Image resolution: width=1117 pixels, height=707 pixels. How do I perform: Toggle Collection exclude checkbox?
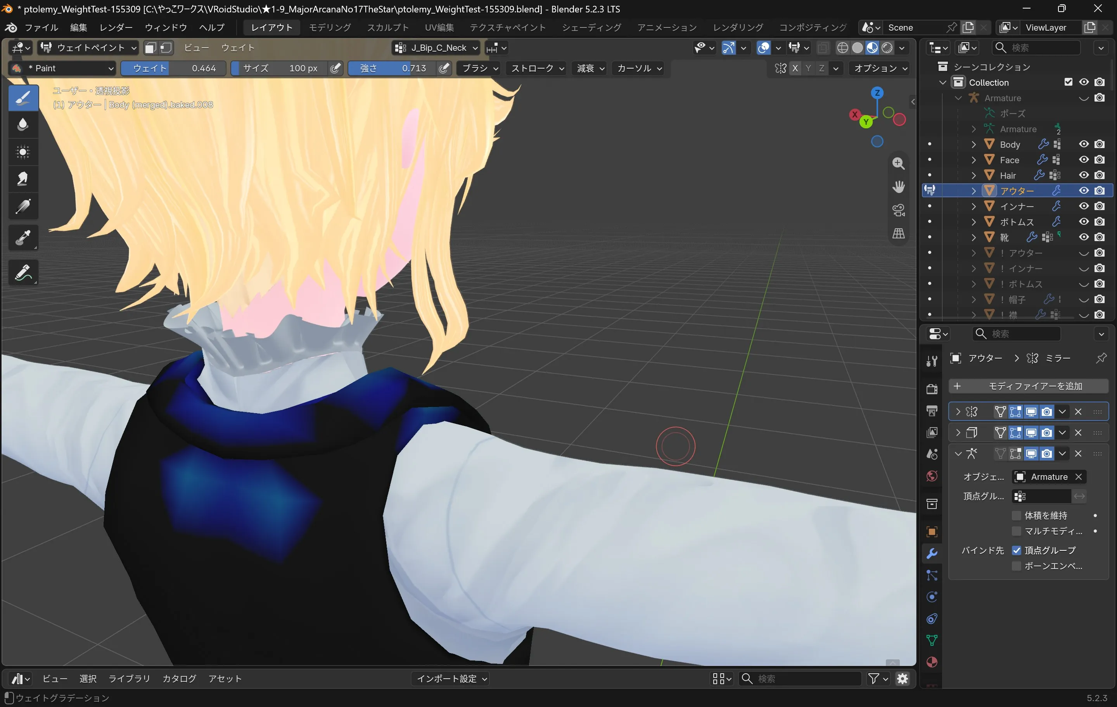click(1068, 82)
